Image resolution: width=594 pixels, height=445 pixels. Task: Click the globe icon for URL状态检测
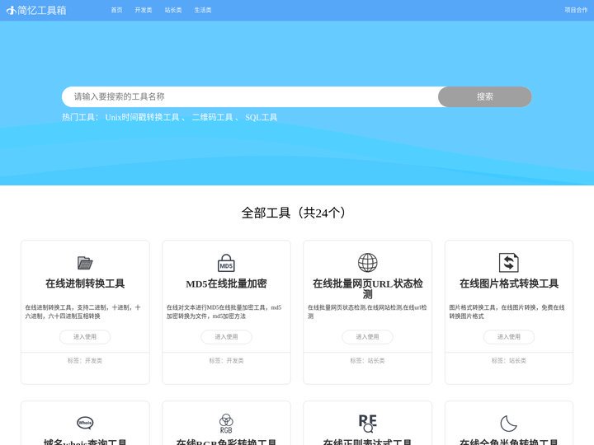[x=367, y=263]
